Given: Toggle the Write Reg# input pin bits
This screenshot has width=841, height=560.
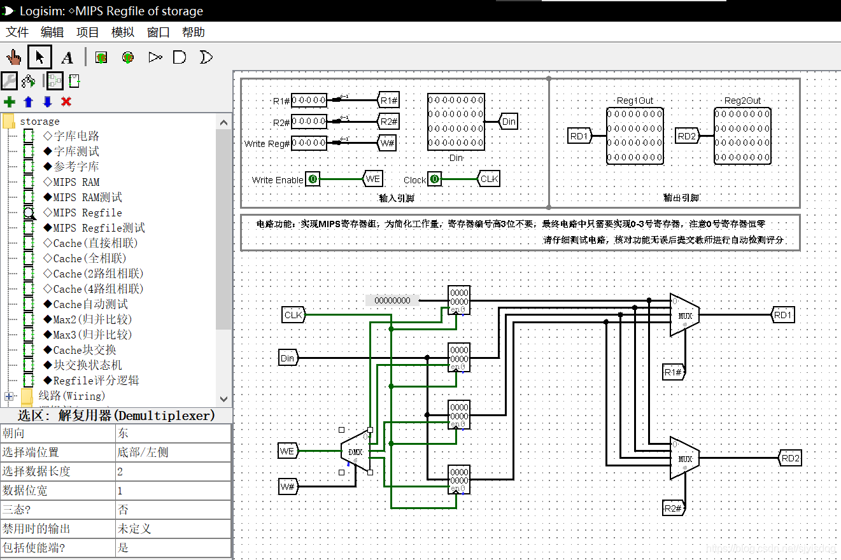Looking at the screenshot, I should [x=309, y=143].
